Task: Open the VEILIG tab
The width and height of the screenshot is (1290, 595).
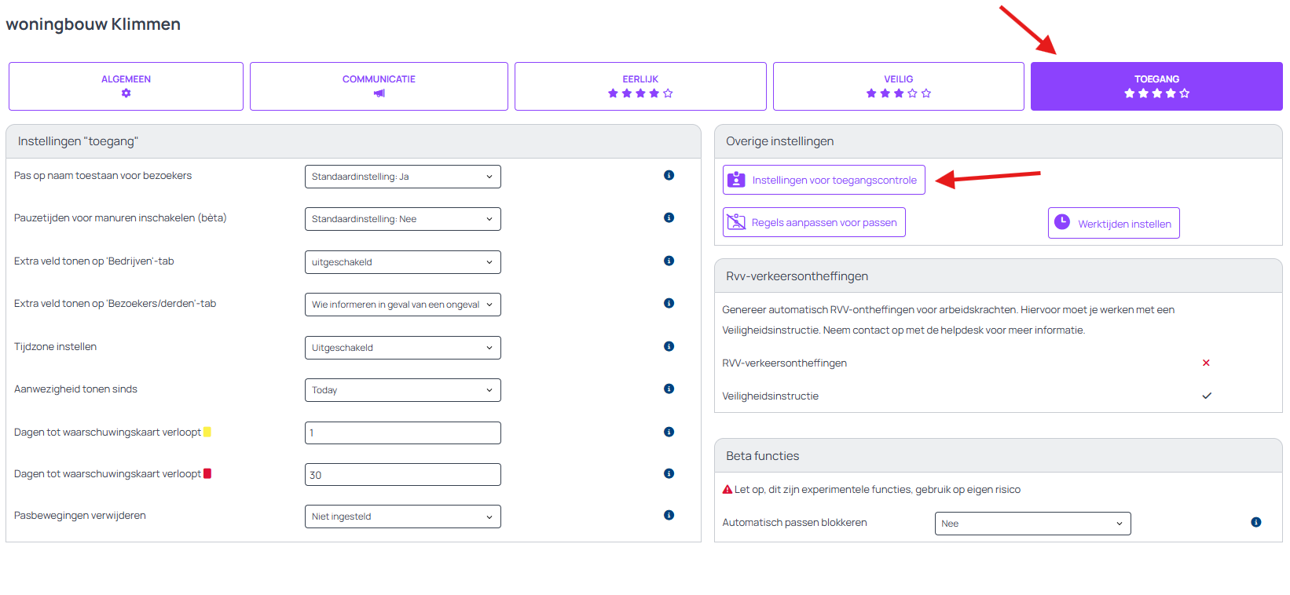Action: (898, 86)
